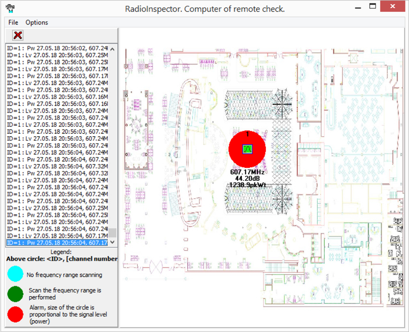This screenshot has width=409, height=332.
Task: Open the File menu
Action: click(x=13, y=22)
